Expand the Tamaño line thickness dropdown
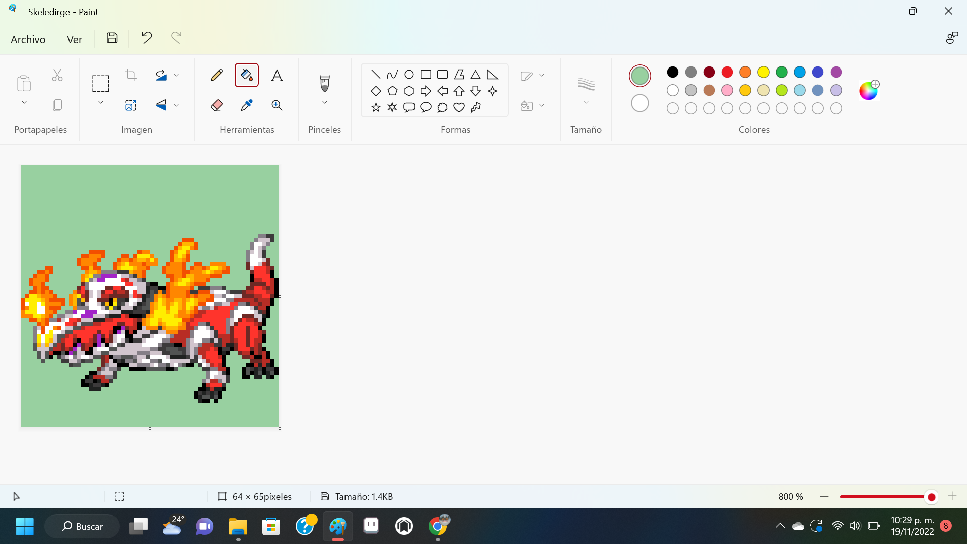 (x=586, y=102)
